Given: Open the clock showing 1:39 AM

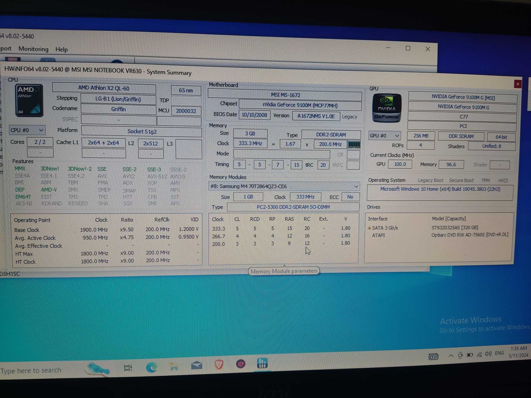Looking at the screenshot, I should 519,348.
